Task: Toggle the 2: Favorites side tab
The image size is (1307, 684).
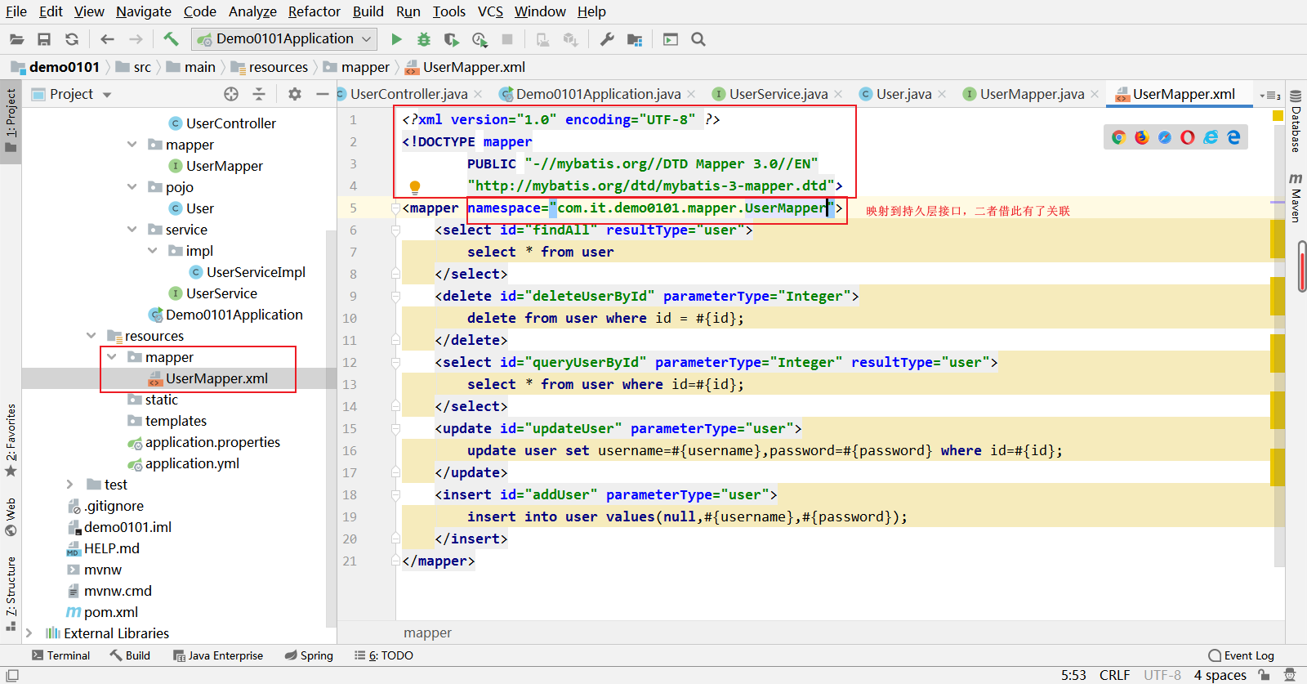Action: [11, 440]
